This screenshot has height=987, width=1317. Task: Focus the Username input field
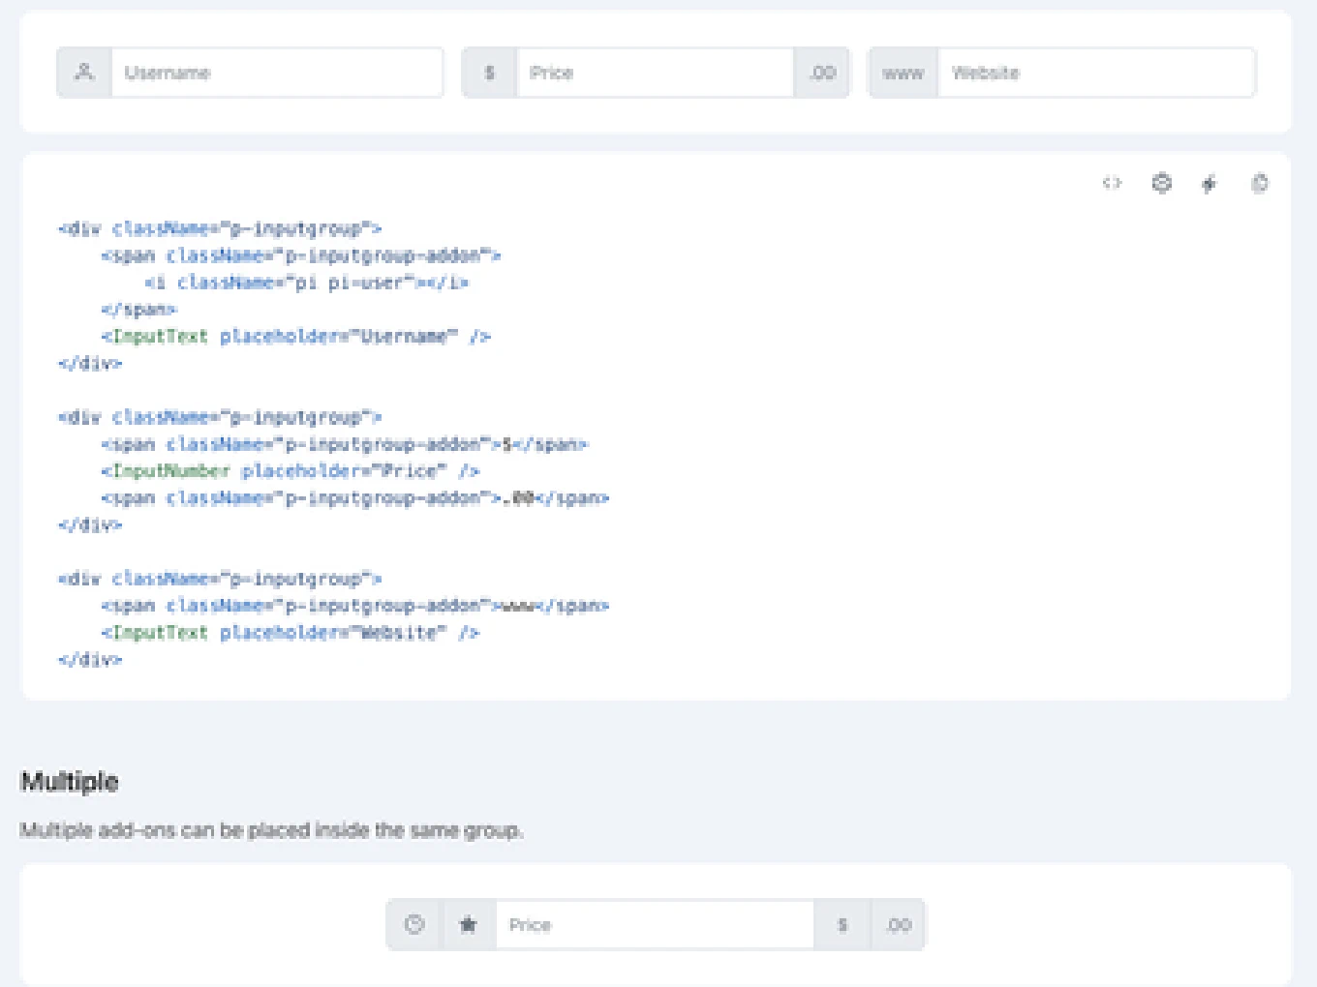point(277,73)
